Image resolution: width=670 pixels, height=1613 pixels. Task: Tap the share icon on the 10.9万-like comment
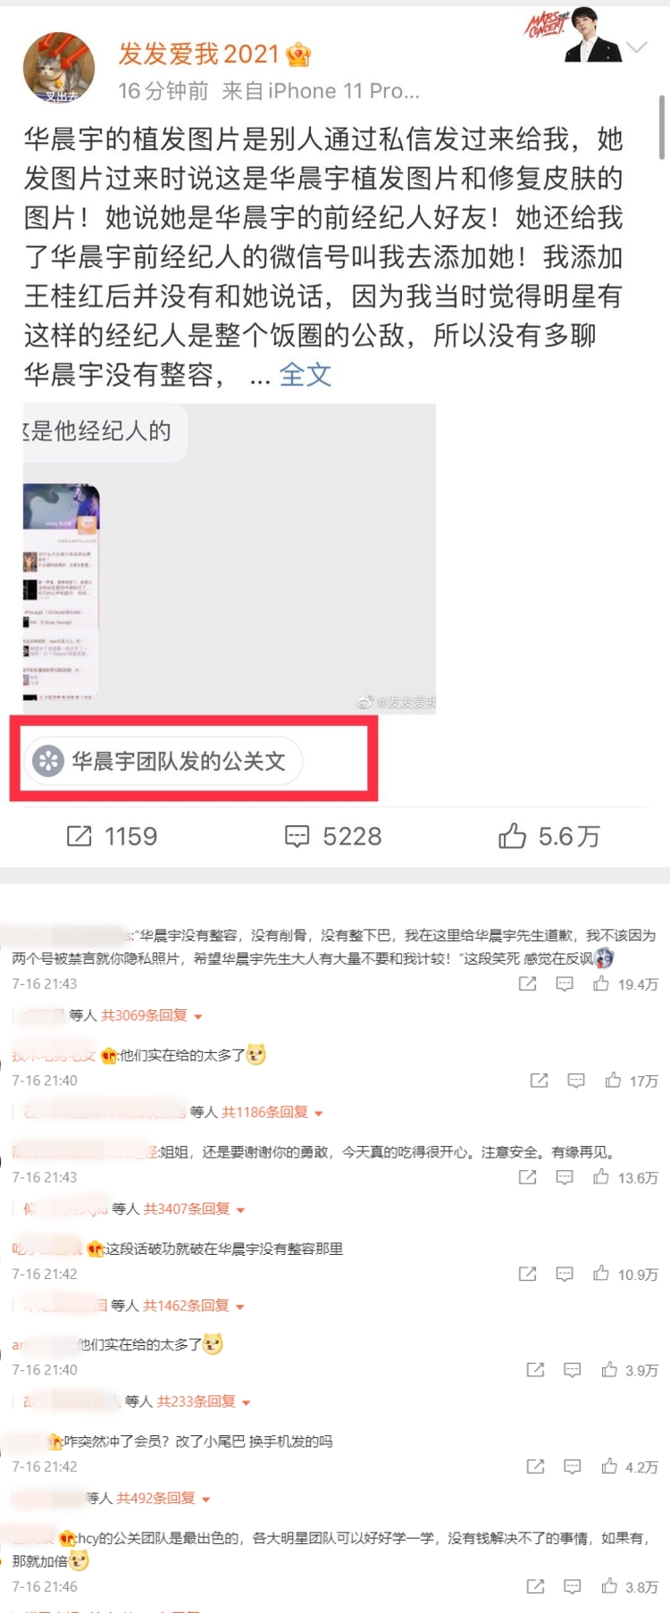[x=527, y=1274]
